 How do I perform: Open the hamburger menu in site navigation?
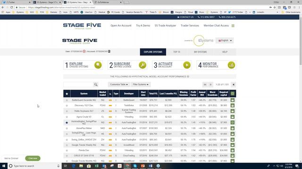point(233,26)
